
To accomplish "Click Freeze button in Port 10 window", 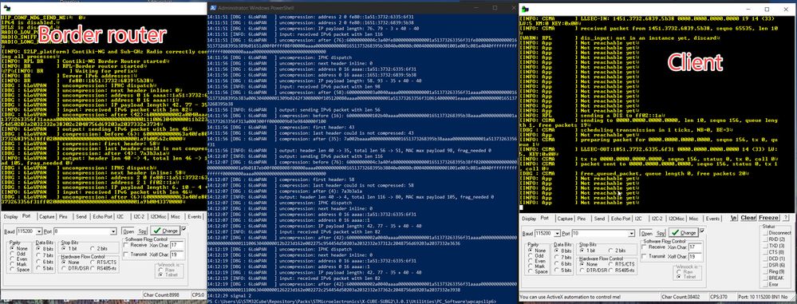I will pos(769,218).
